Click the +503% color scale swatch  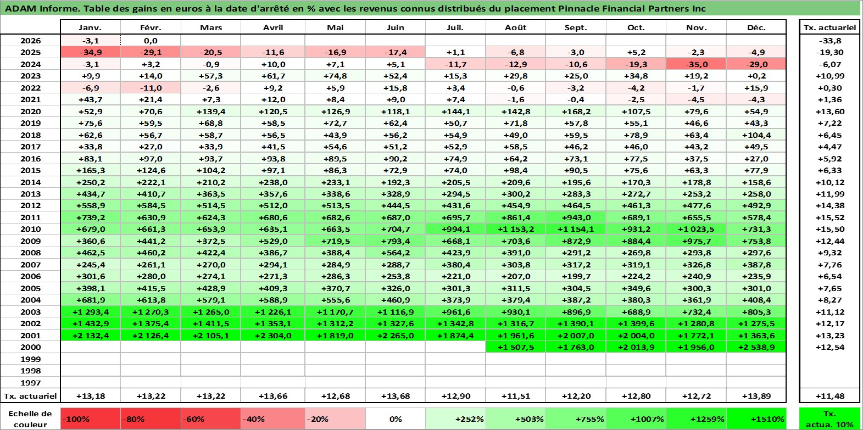tap(515, 418)
